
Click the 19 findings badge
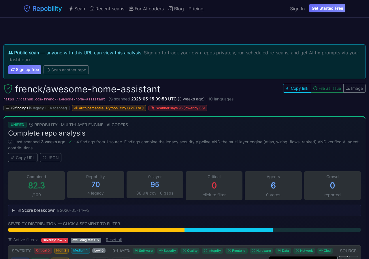click(x=36, y=108)
